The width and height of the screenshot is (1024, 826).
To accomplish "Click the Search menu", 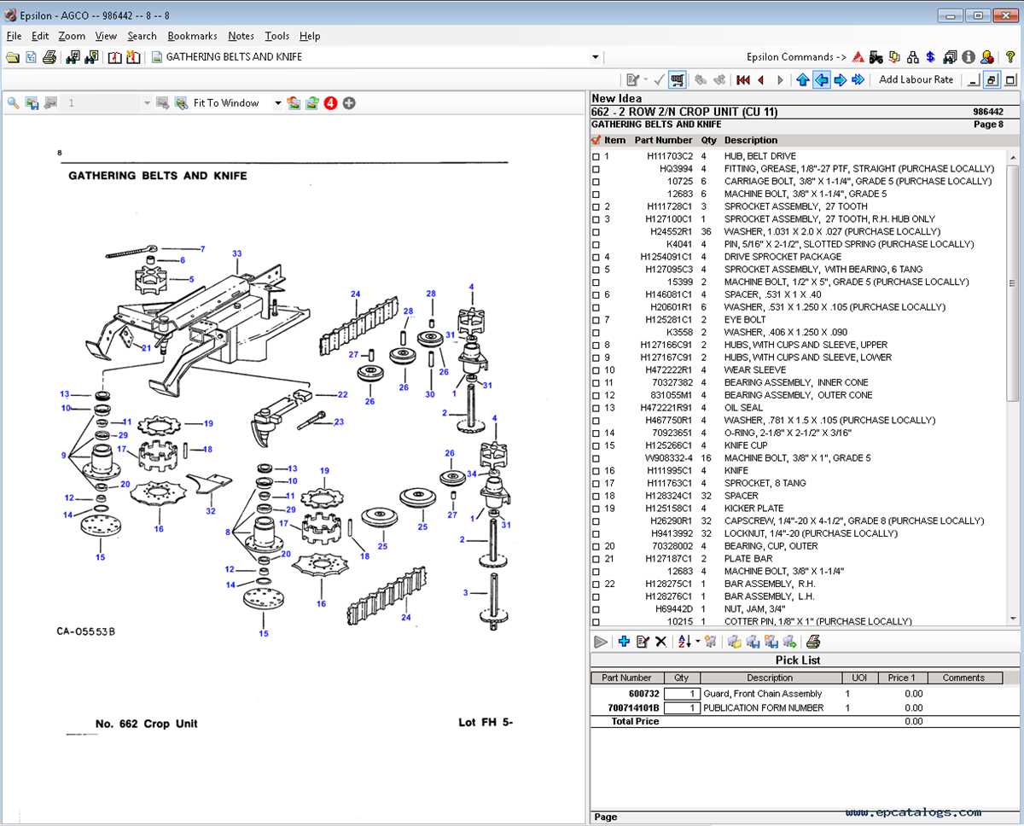I will tap(142, 36).
